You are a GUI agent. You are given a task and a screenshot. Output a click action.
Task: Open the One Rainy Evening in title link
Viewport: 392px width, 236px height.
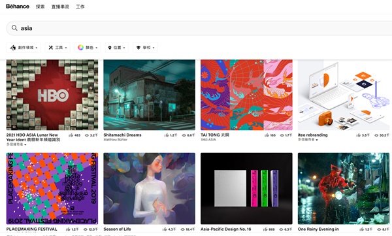(x=318, y=229)
